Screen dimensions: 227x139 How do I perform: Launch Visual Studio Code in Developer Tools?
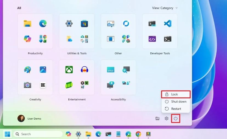[168, 23]
